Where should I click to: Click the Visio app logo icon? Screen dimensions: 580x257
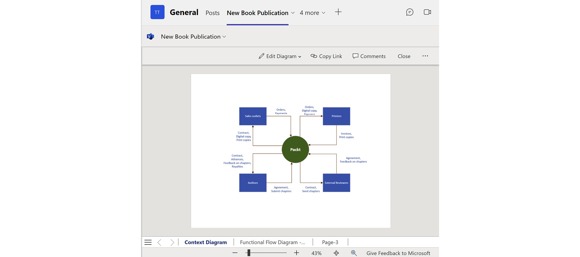[150, 37]
